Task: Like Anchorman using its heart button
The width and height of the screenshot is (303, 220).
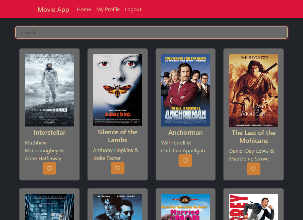Action: click(185, 161)
